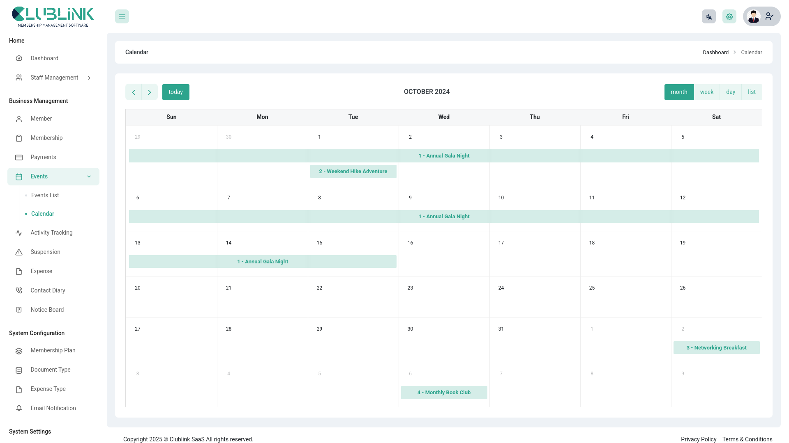This screenshot has width=789, height=443.
Task: Open the language translation icon in header
Action: tap(708, 16)
